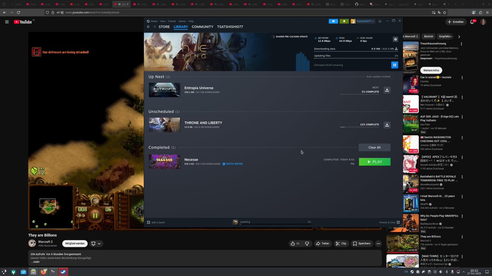The height and width of the screenshot is (276, 492).
Task: Go to Steam STORE tab
Action: (164, 27)
